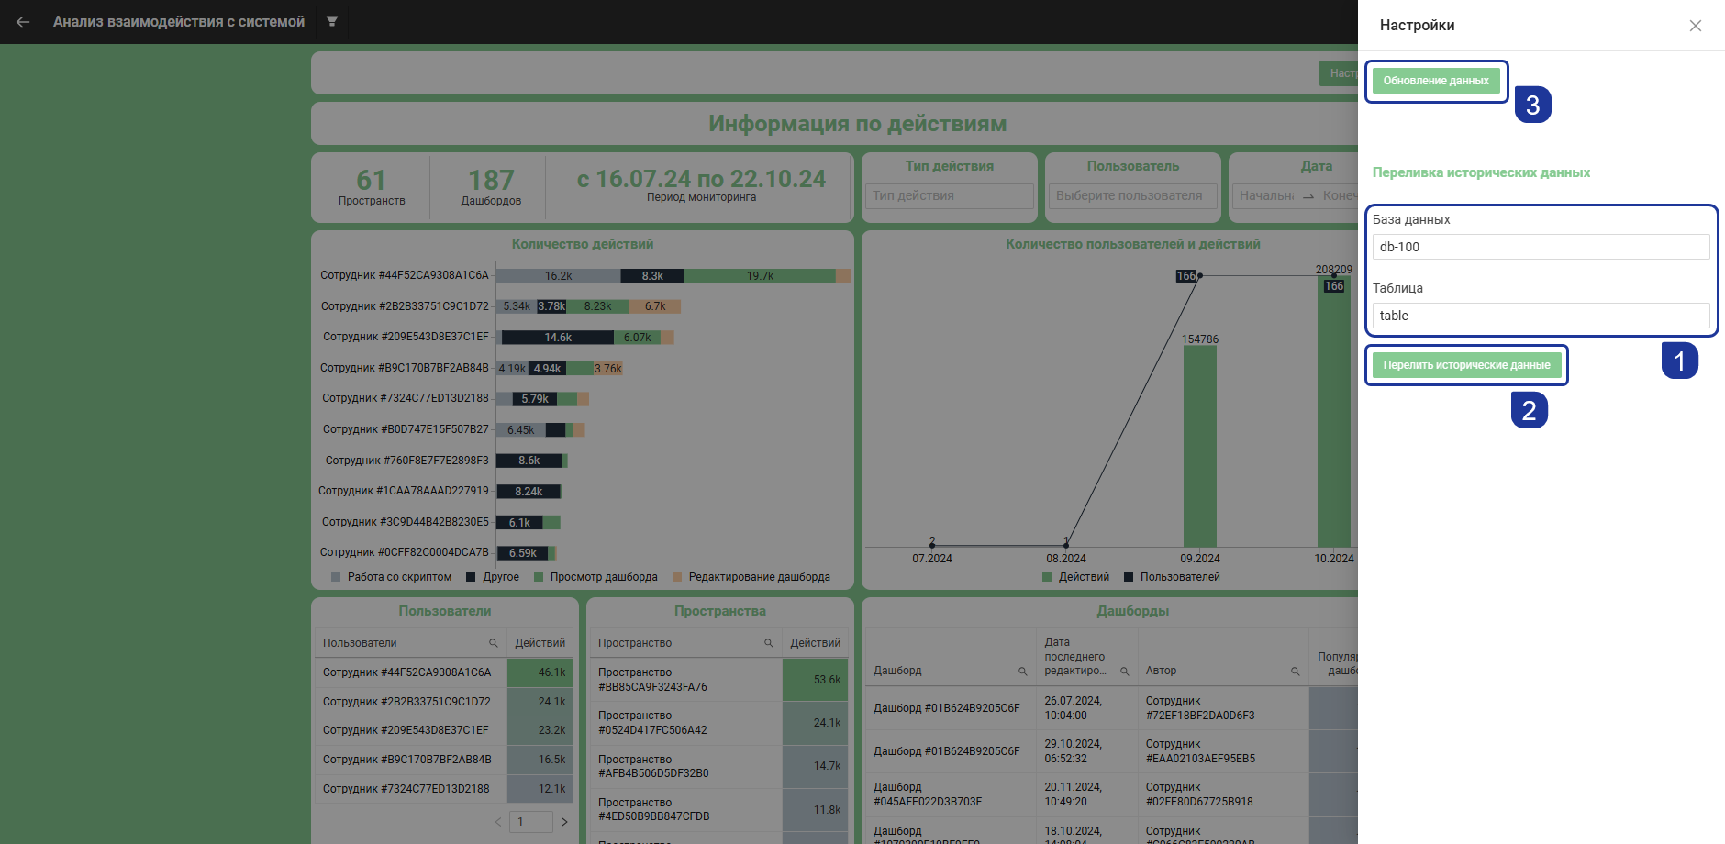Search icon in Автор column header

click(x=1295, y=672)
